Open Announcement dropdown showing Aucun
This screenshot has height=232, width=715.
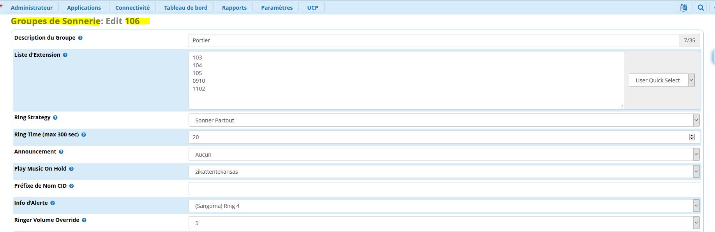click(444, 155)
